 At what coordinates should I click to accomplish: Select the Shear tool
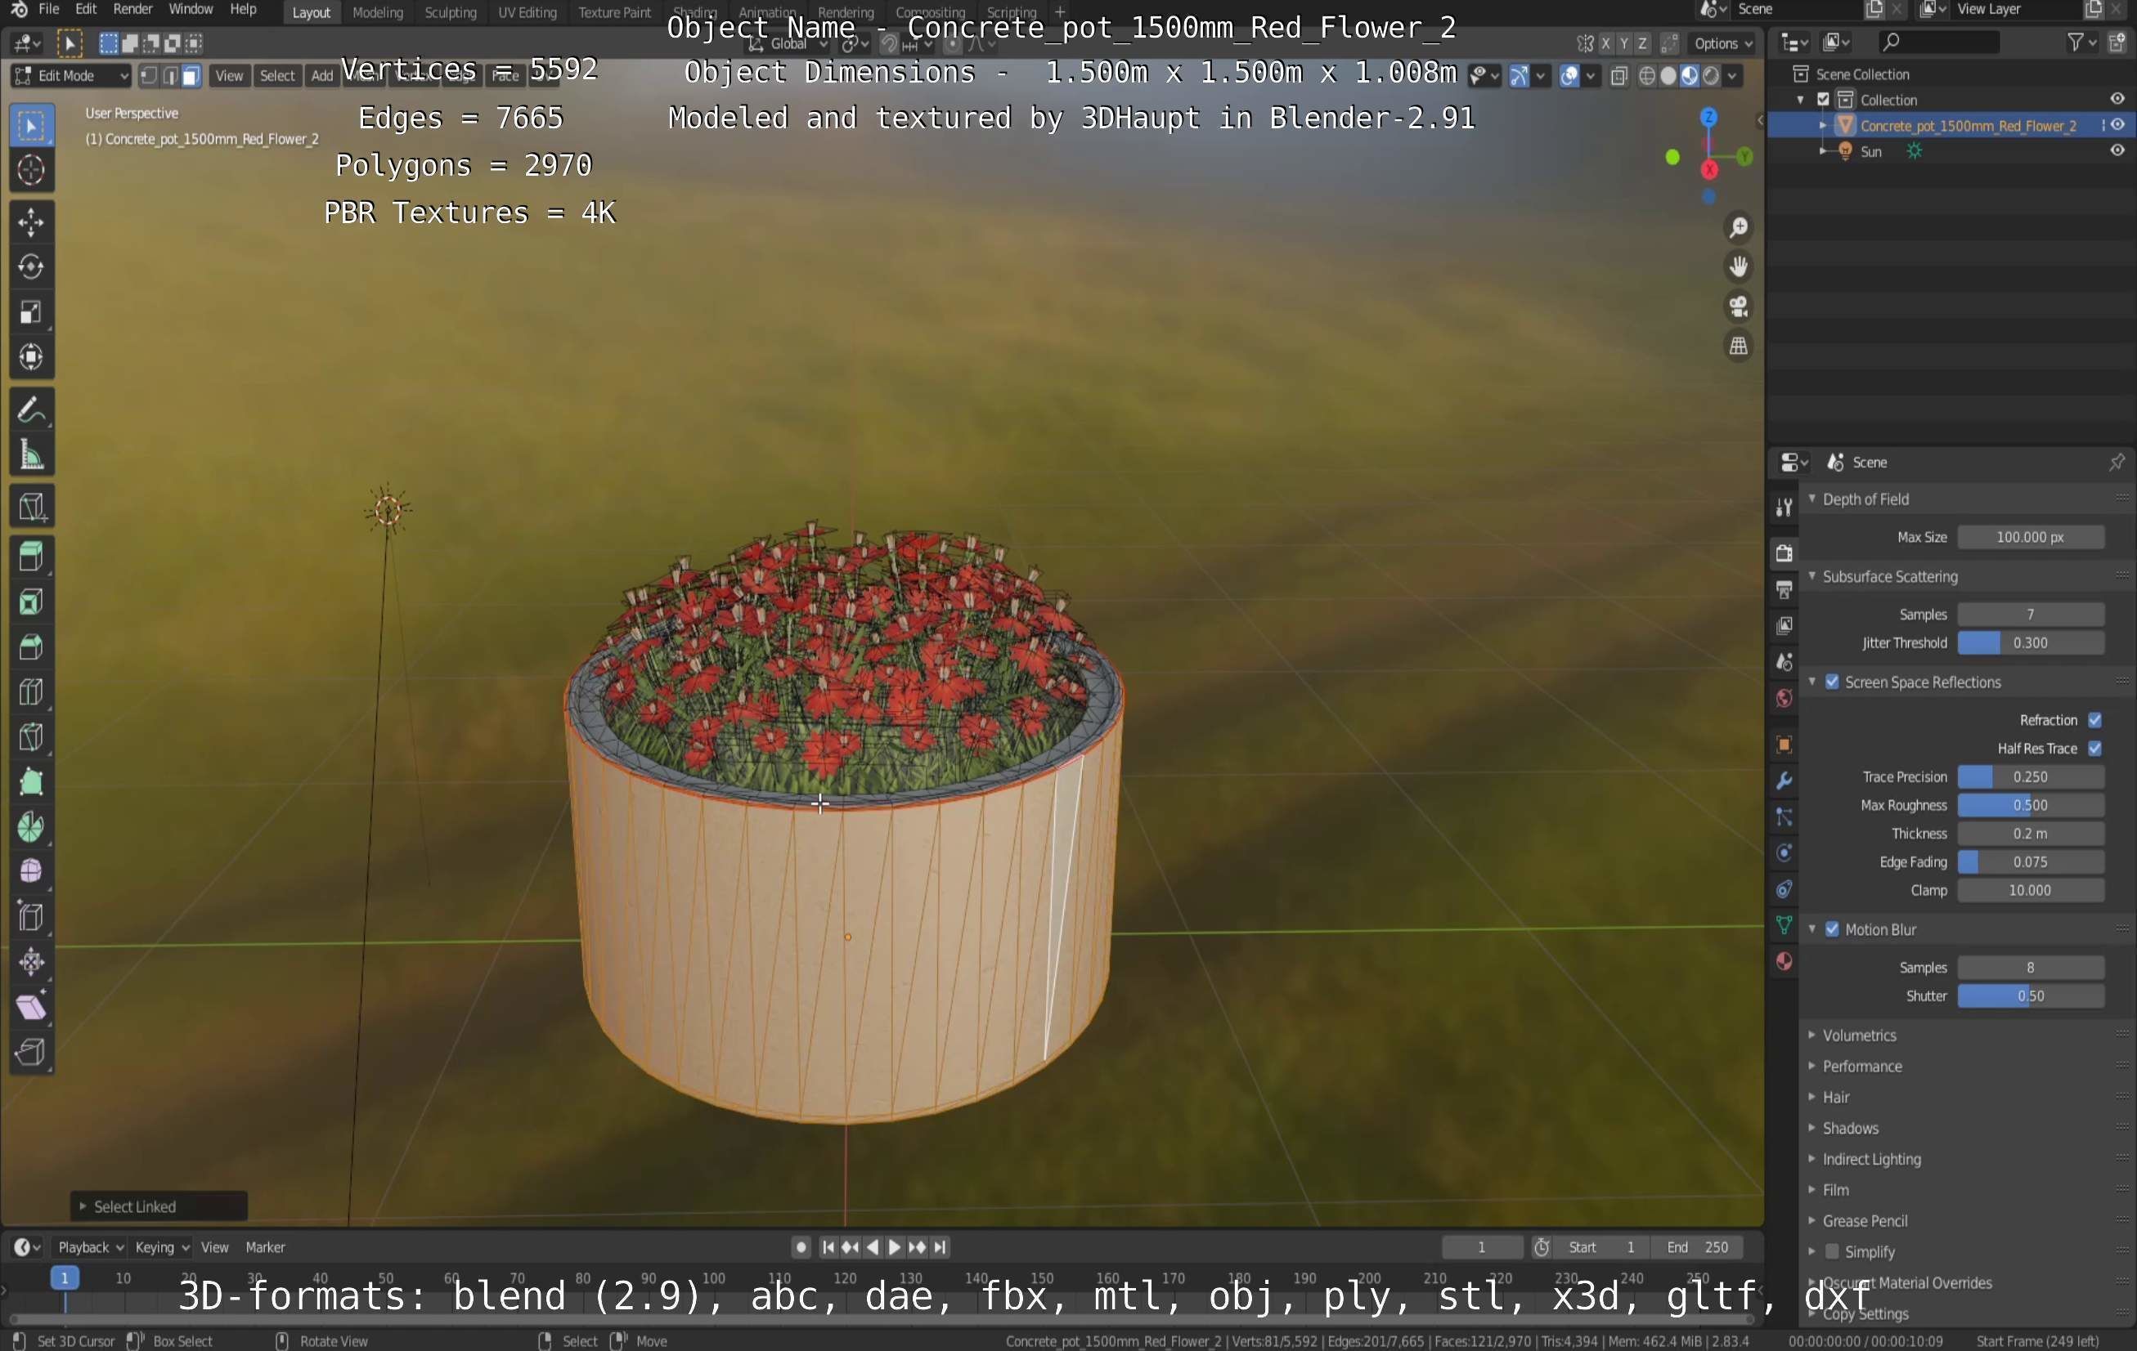[x=31, y=1008]
